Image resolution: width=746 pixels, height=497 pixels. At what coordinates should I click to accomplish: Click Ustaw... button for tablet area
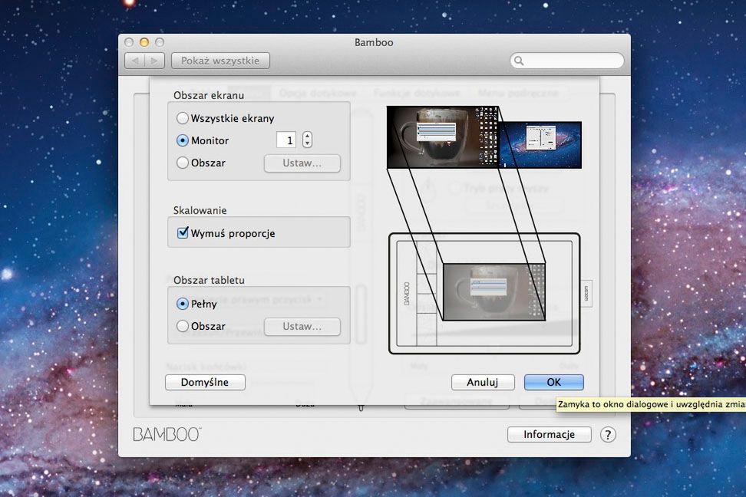point(302,327)
